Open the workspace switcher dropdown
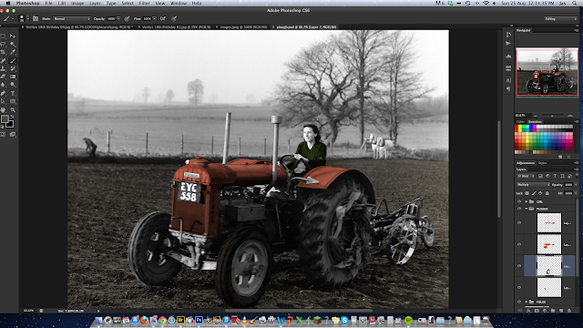 560,18
